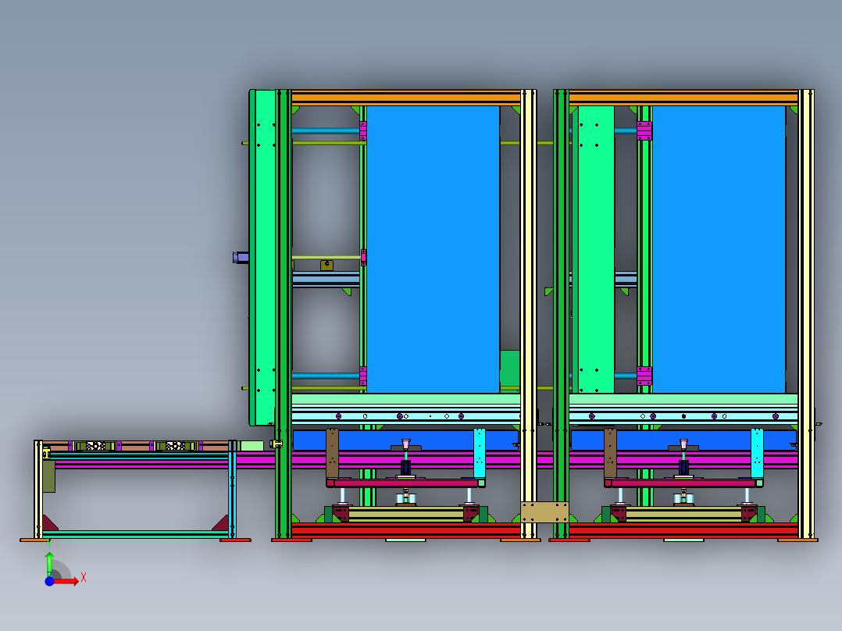Select the red bottom beam of the right frame
842x631 pixels.
tap(683, 530)
